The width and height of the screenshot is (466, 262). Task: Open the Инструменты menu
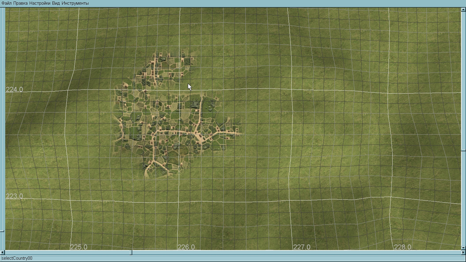tap(75, 3)
